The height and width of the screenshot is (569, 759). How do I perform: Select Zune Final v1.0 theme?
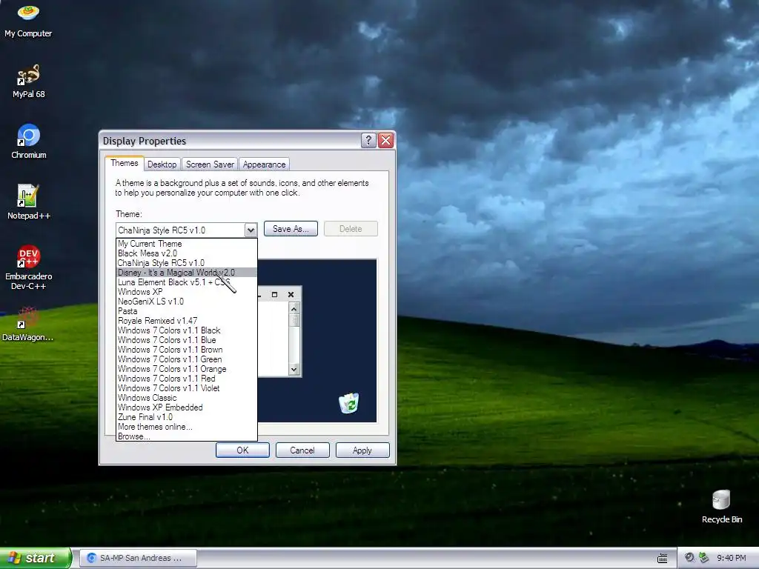pyautogui.click(x=187, y=417)
